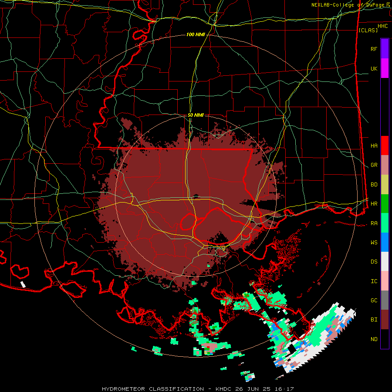The width and height of the screenshot is (392, 392).
Task: Click the GR dusty pink legend swatch
Action: 385,165
